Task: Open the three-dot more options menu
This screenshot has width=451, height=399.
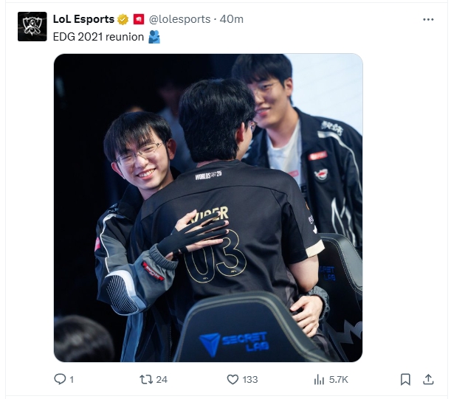Action: pyautogui.click(x=428, y=20)
